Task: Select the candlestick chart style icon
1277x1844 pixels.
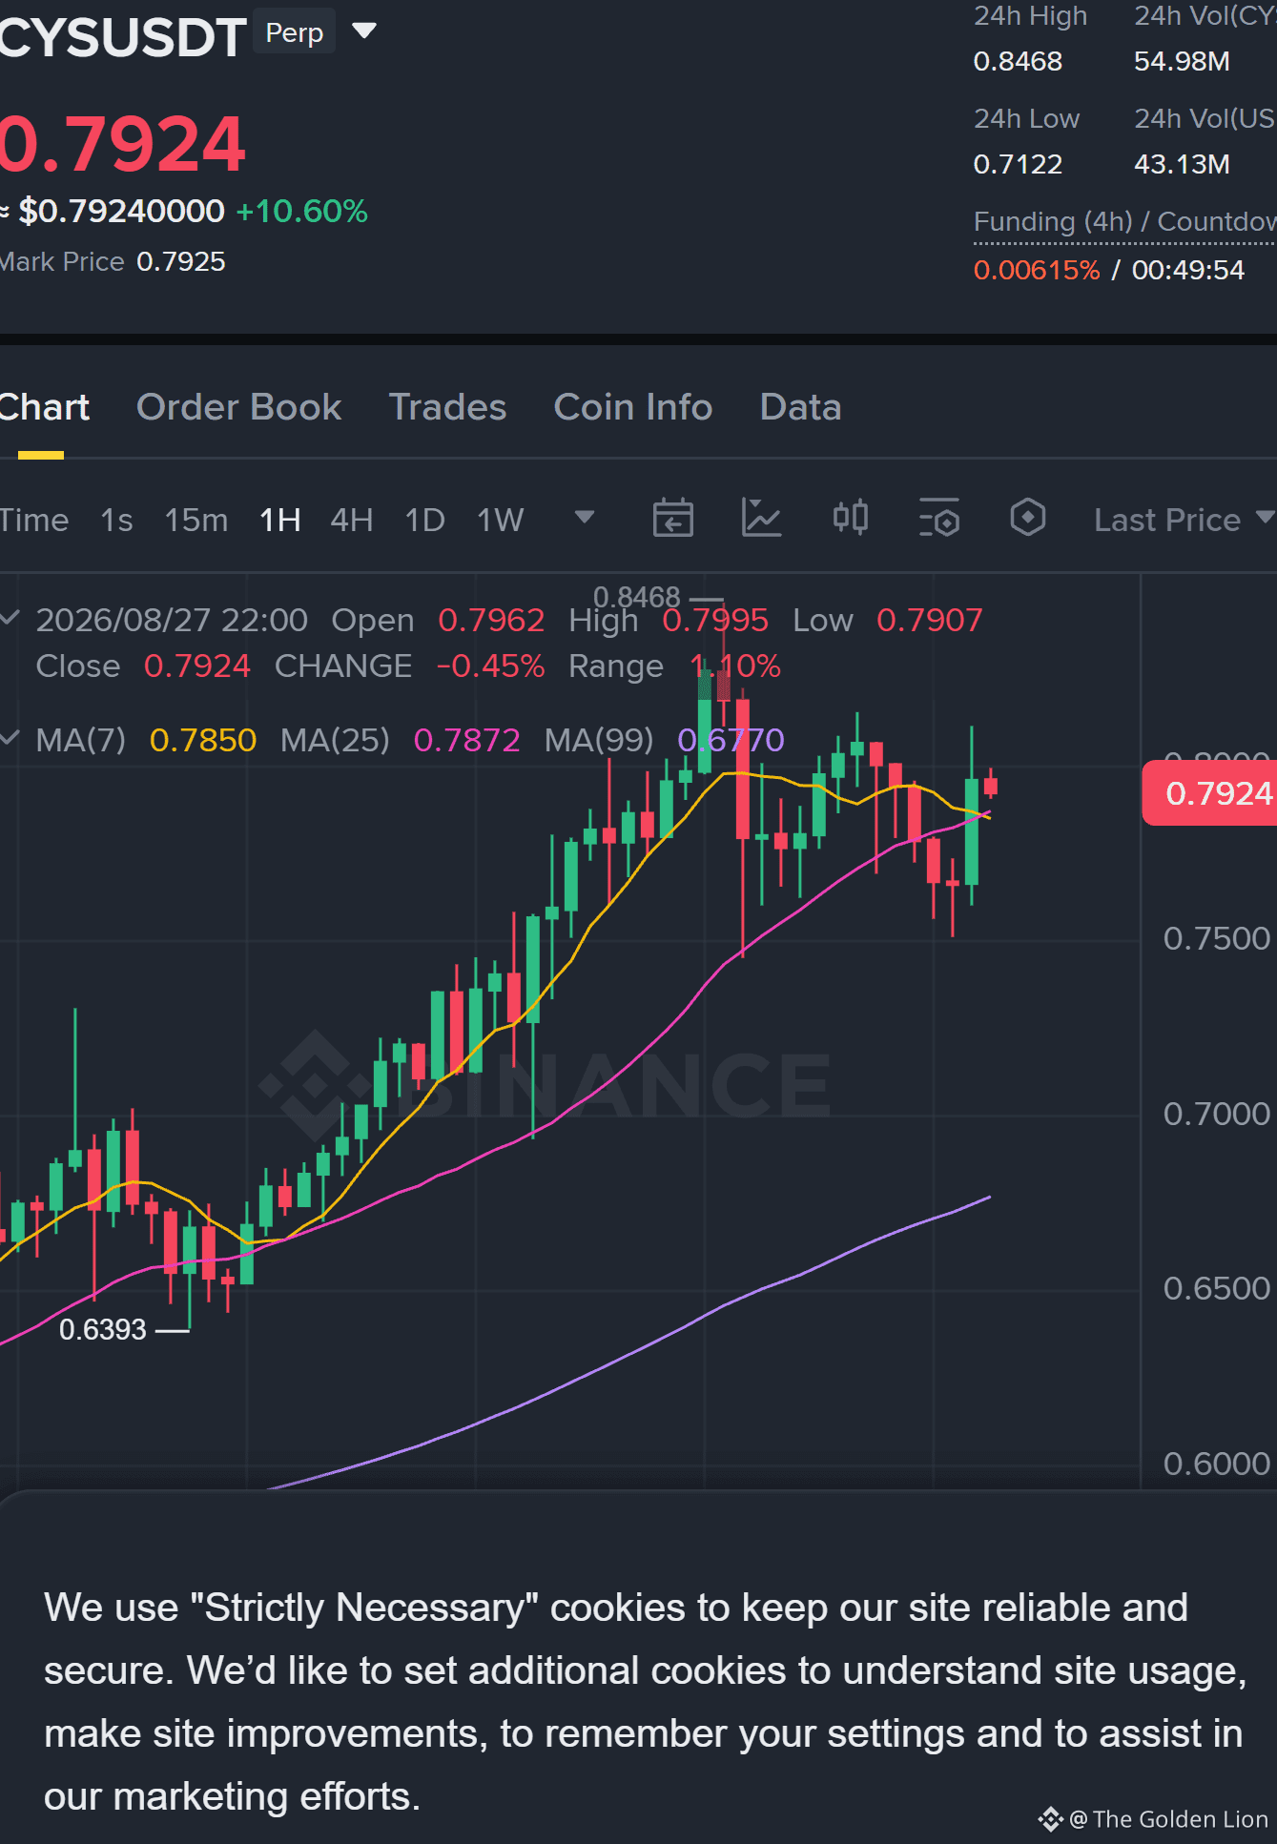Action: [x=850, y=518]
